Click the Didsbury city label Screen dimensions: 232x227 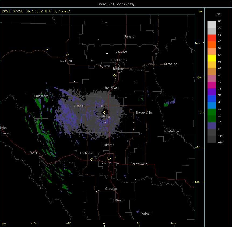coord(103,116)
